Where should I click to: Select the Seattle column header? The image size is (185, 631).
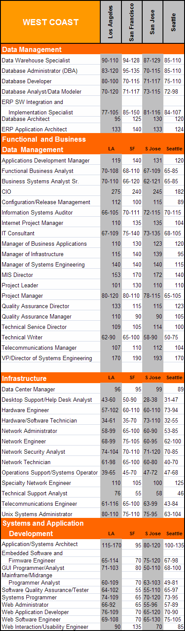pos(174,22)
